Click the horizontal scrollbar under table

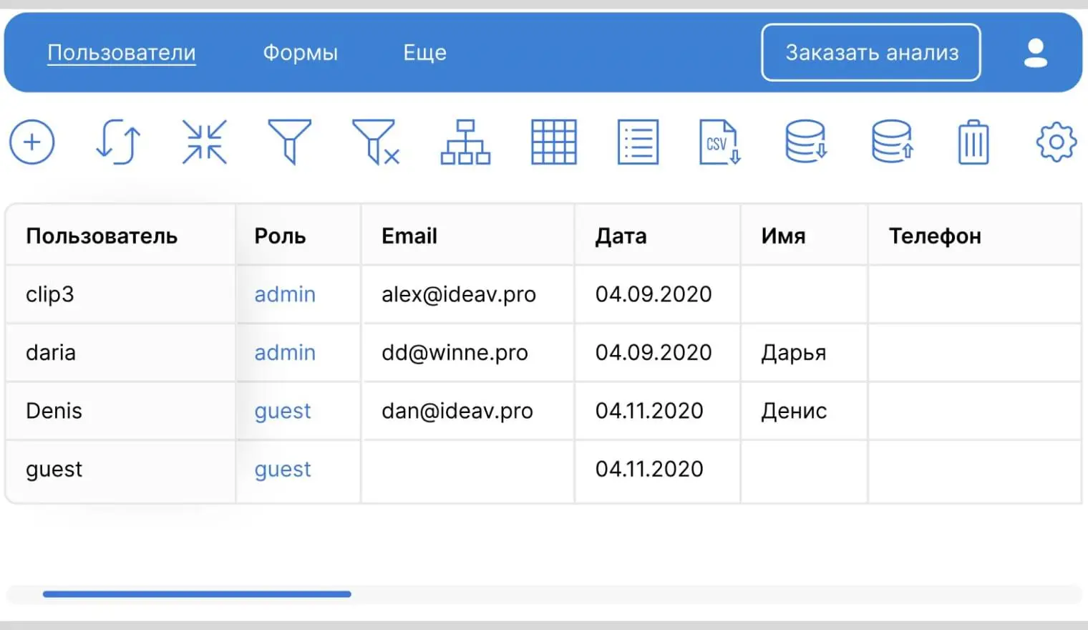click(197, 594)
